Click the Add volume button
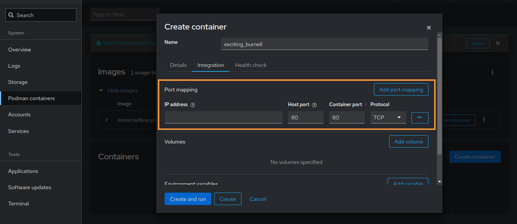 point(408,141)
